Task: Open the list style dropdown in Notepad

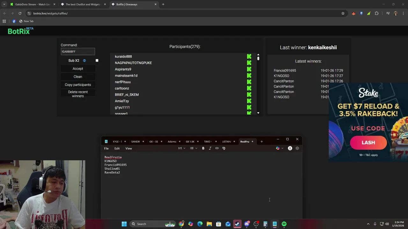Action: pos(193,148)
